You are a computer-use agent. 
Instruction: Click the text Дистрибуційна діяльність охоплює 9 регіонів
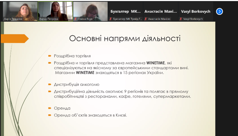tap(98, 91)
